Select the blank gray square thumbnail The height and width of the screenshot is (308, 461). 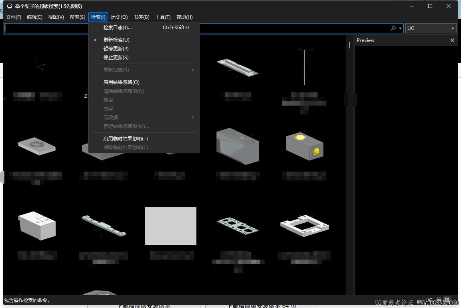[171, 226]
